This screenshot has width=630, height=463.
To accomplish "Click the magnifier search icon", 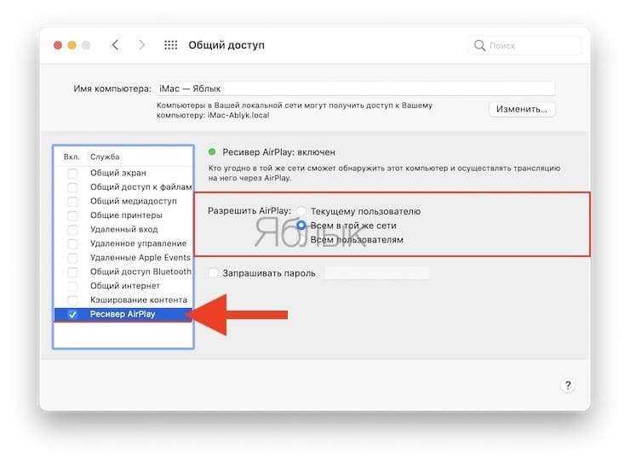I will click(479, 45).
